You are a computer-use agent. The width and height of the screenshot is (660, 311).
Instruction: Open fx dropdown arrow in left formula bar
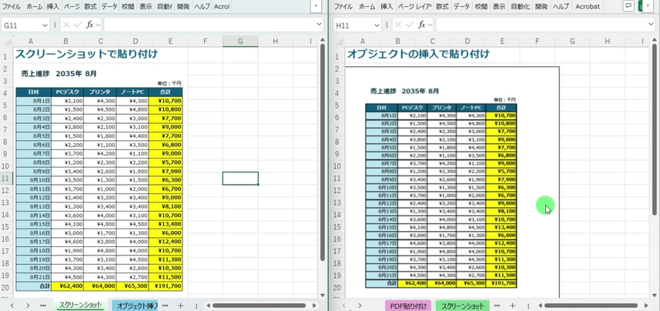tap(98, 25)
